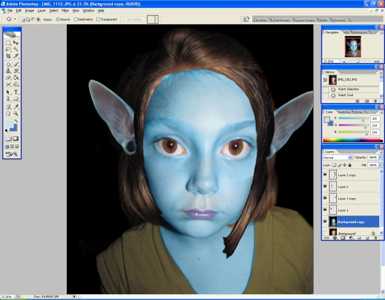Screen dimensions: 385x300
Task: Open the Layers panel options menu
Action: click(x=381, y=152)
